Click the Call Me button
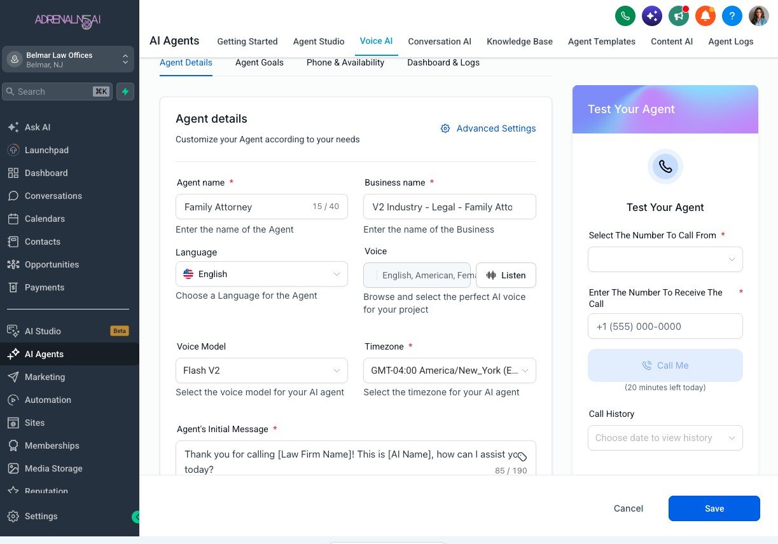Screen dimensions: 778x544 click(665, 365)
